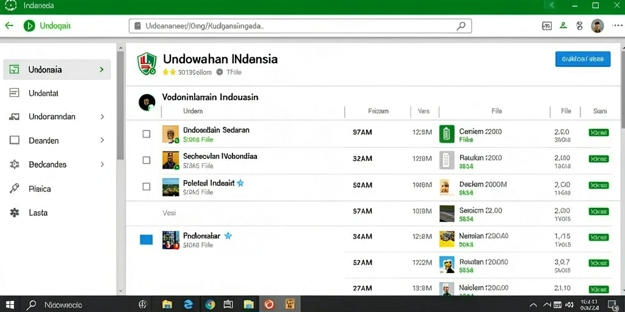
Task: Click the green status badge in Seniom row
Action: pyautogui.click(x=599, y=211)
